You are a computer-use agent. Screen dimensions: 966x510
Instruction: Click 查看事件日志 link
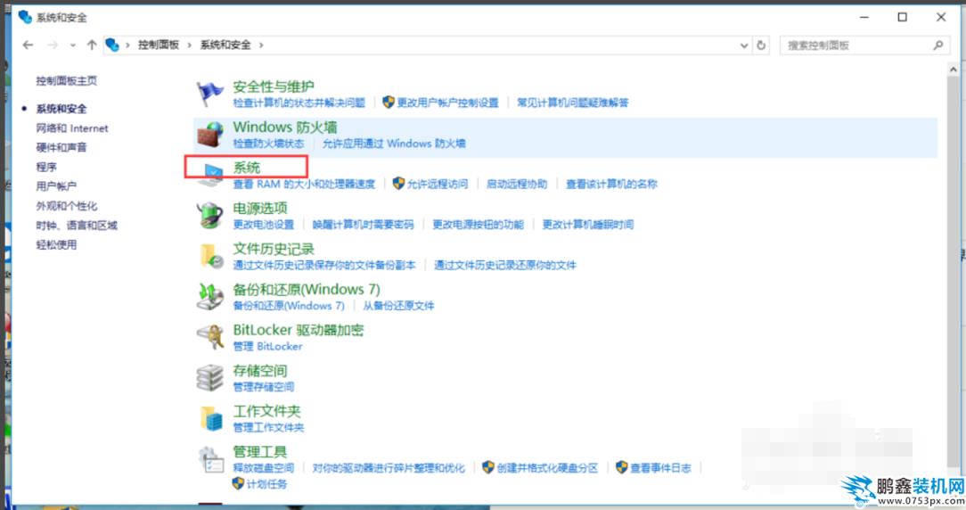pyautogui.click(x=660, y=469)
